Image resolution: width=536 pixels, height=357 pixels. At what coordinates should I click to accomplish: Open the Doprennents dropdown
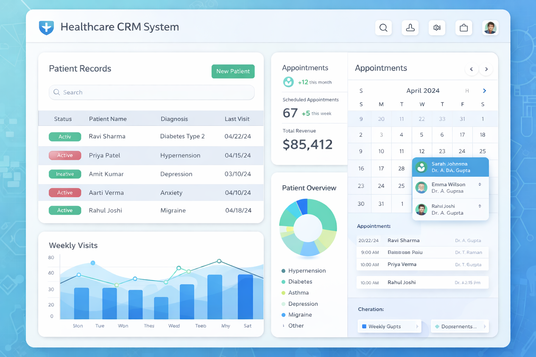[459, 326]
